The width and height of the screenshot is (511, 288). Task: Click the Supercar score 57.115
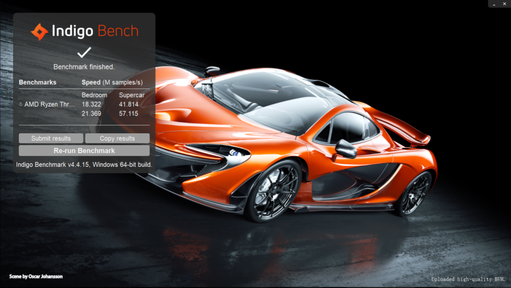pyautogui.click(x=128, y=114)
